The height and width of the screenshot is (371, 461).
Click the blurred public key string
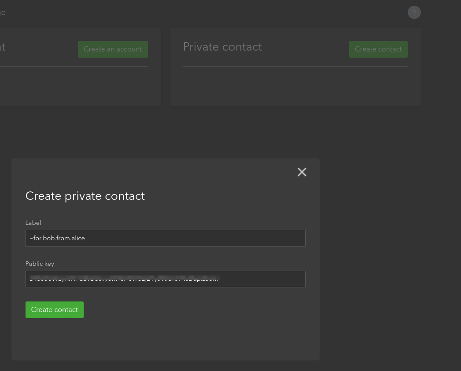coord(124,279)
